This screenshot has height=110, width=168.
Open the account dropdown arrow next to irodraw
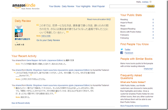[x=151, y=2]
